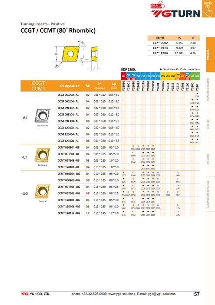Click EDP code 1398 in YG10 column

[197, 96]
